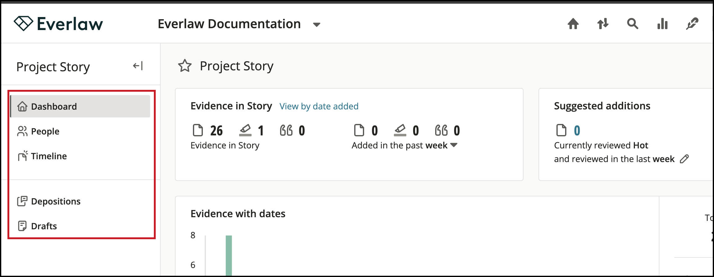Open the suggested additions count 0 link
The width and height of the screenshot is (714, 277).
click(577, 130)
